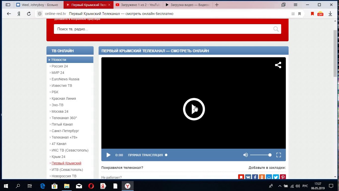The image size is (339, 191).
Task: Share via the Moi Mir smiley icon
Action: point(269,177)
